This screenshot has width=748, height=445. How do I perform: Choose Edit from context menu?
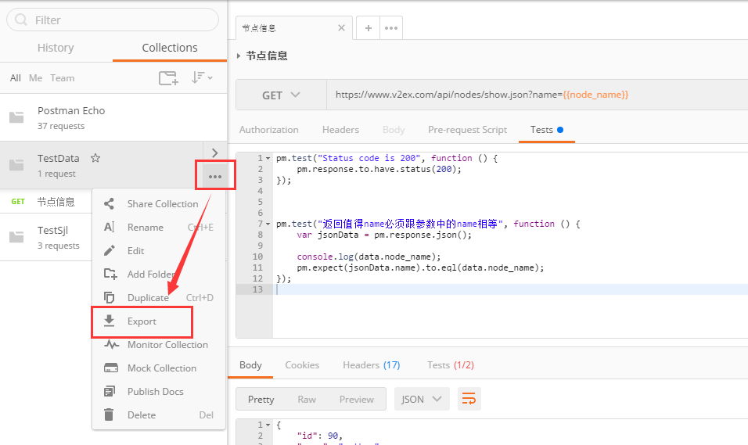158,250
